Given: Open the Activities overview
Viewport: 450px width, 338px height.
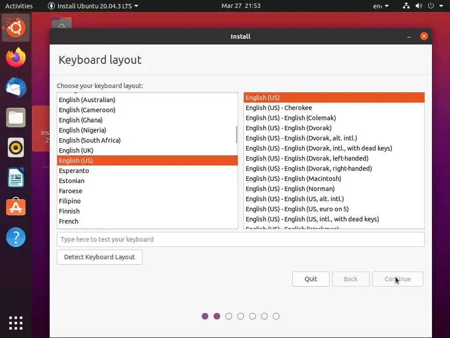Looking at the screenshot, I should point(19,6).
